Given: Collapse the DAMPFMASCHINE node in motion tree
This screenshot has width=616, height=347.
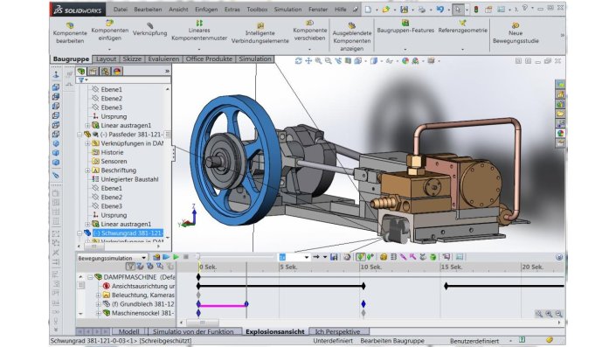Looking at the screenshot, I should pos(90,277).
